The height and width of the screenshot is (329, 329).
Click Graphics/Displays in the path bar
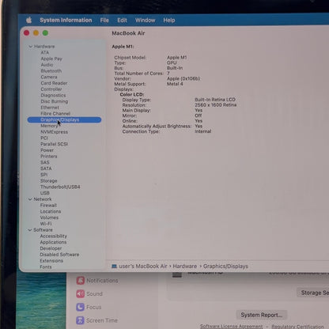pyautogui.click(x=225, y=267)
